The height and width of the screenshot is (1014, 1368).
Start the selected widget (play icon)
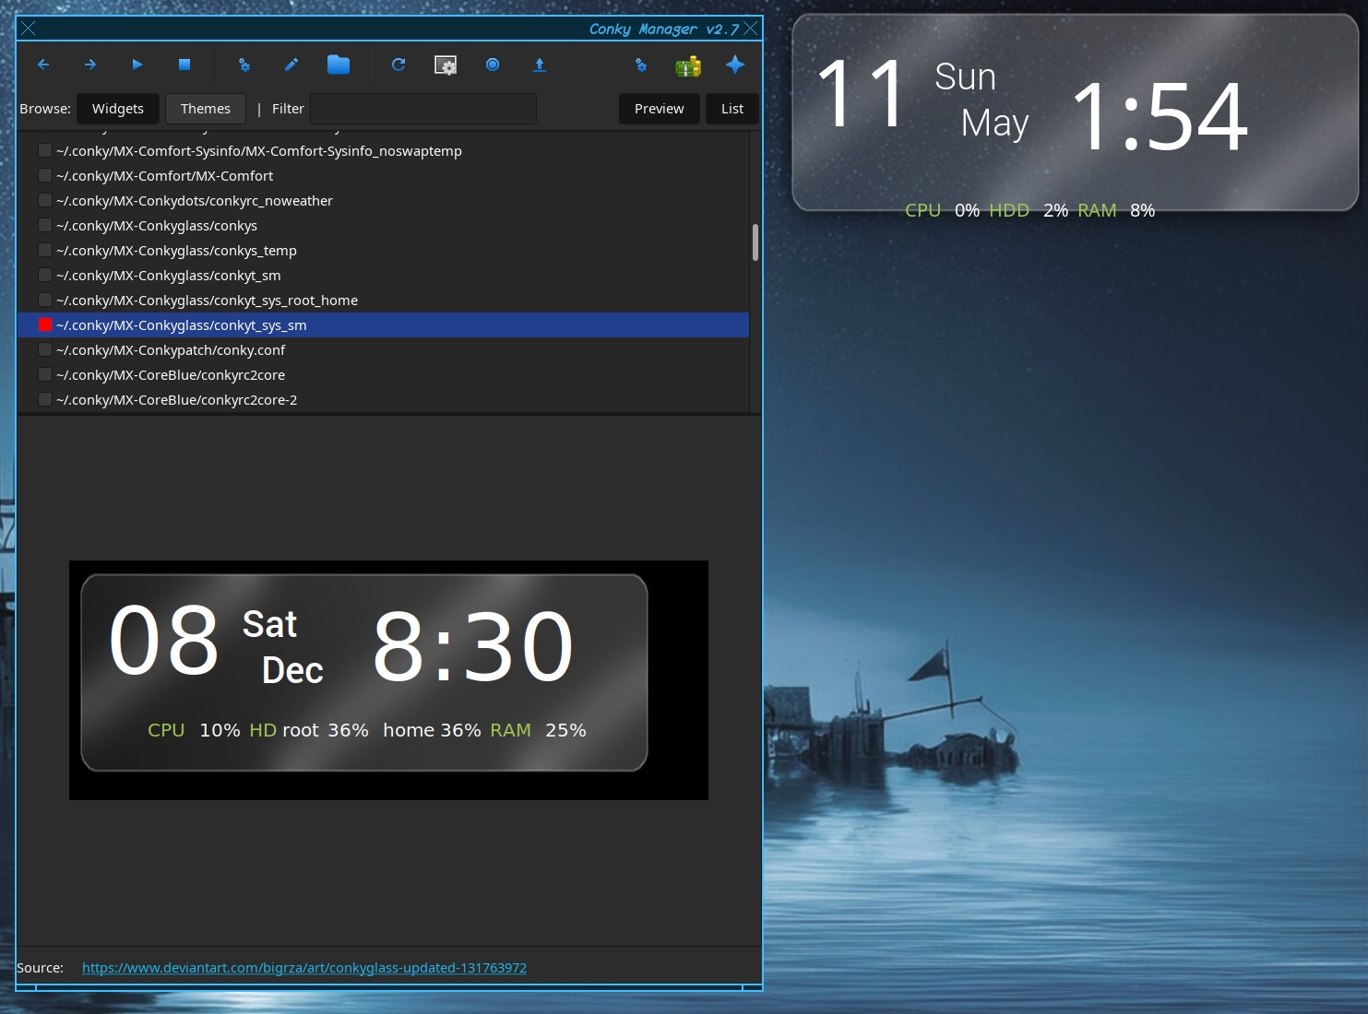pos(137,65)
